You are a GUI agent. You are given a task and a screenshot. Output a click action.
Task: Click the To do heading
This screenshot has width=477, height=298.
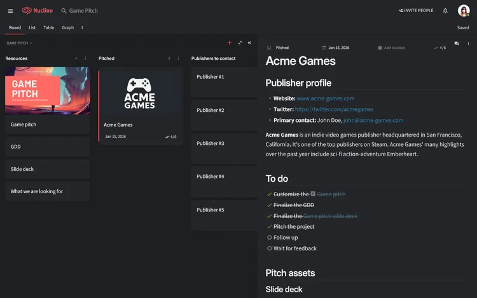277,179
